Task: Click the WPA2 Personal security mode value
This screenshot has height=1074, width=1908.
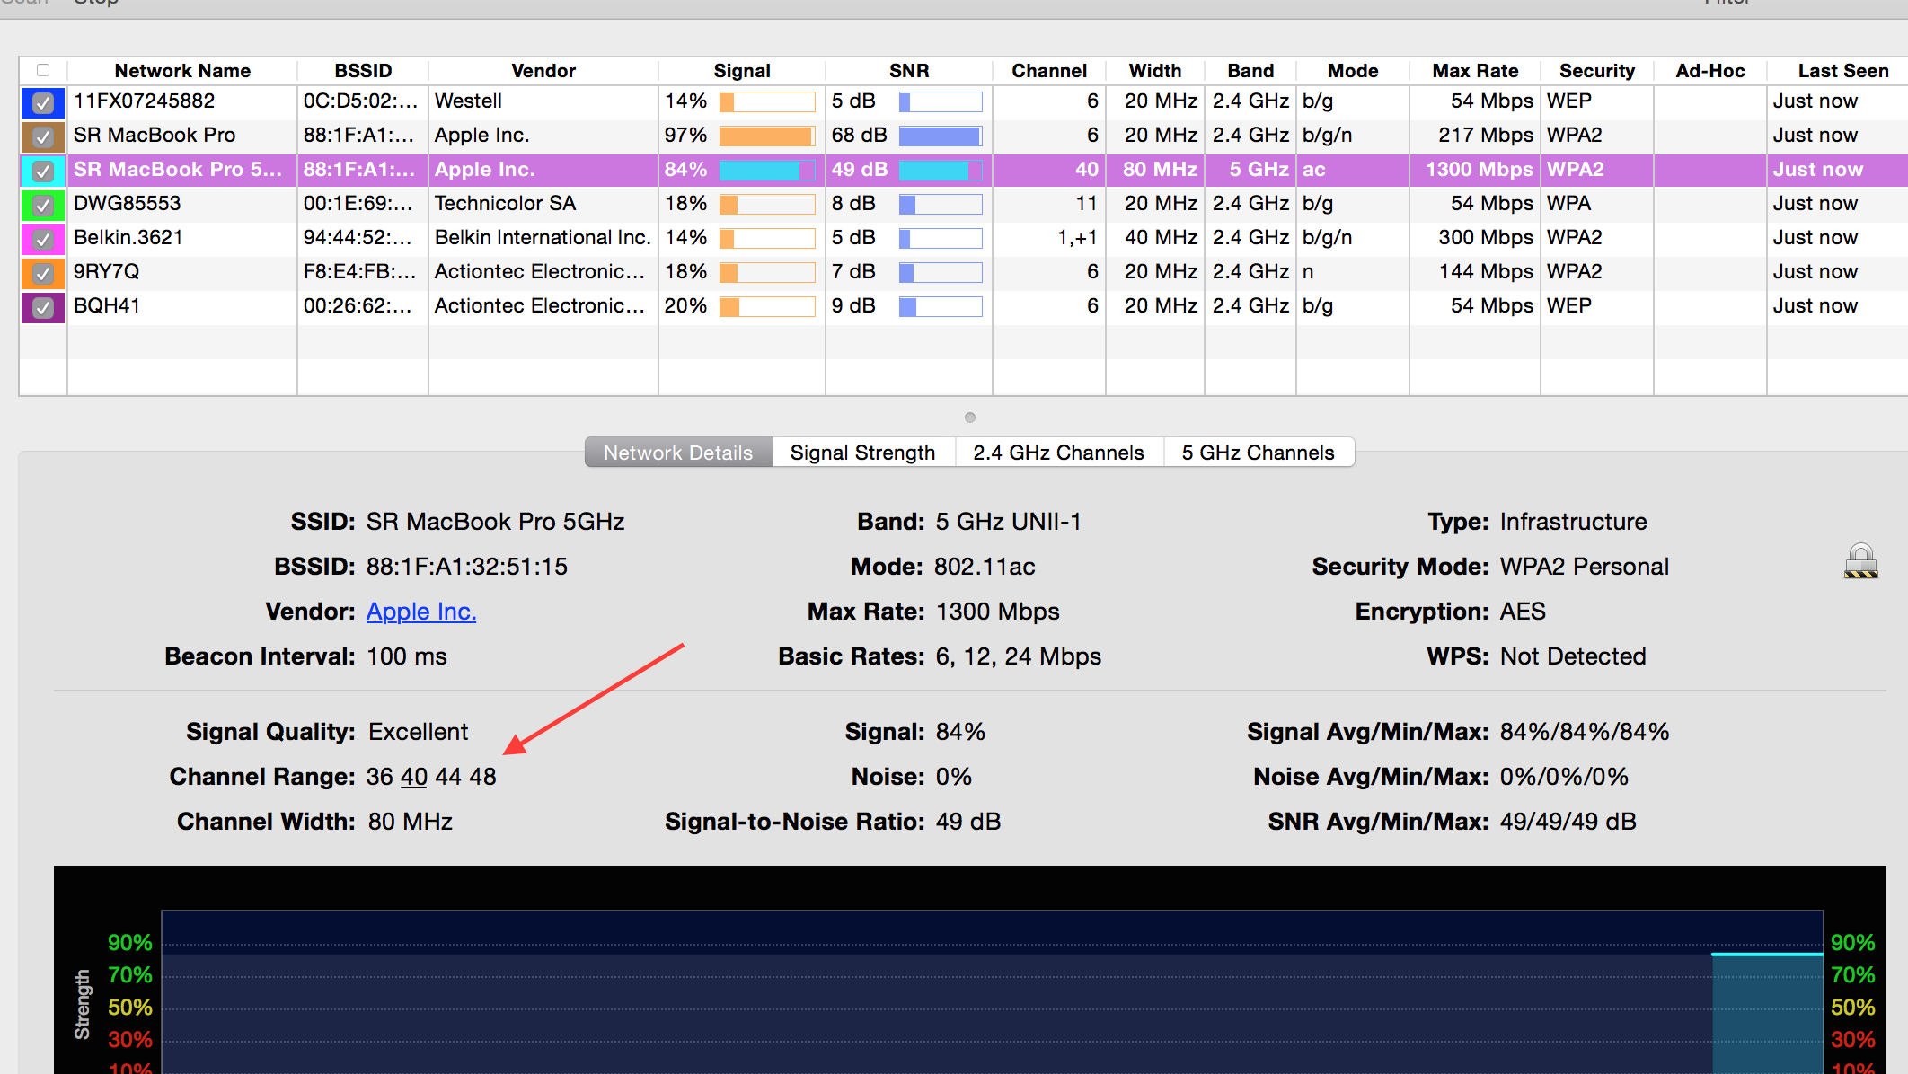Action: coord(1585,567)
